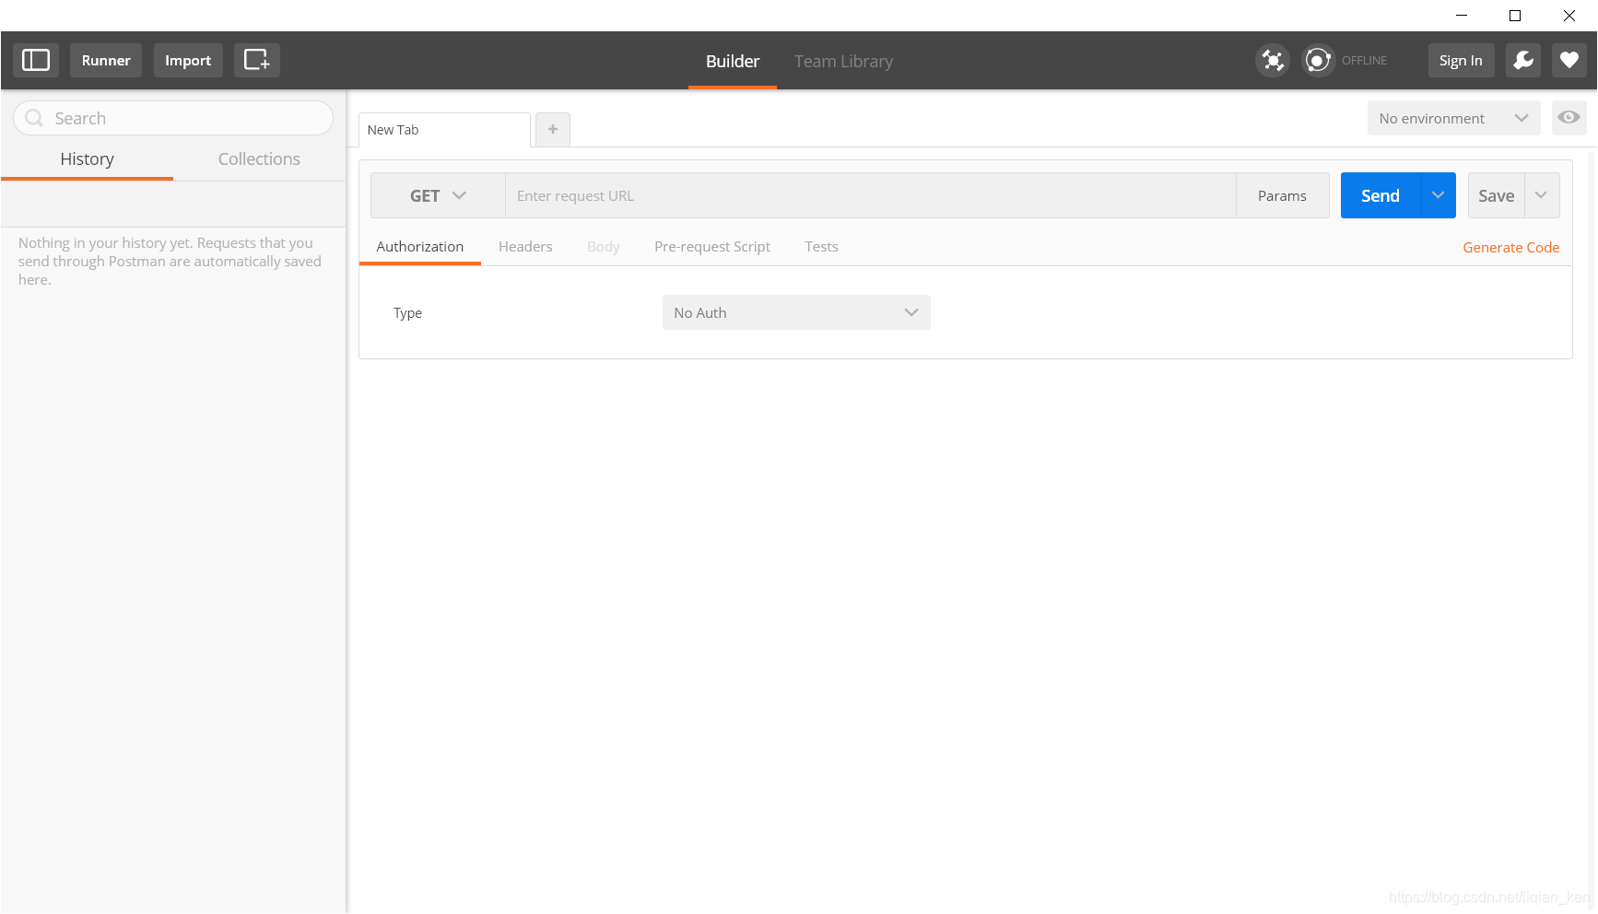Click the Enter request URL field
The width and height of the screenshot is (1598, 914).
870,195
